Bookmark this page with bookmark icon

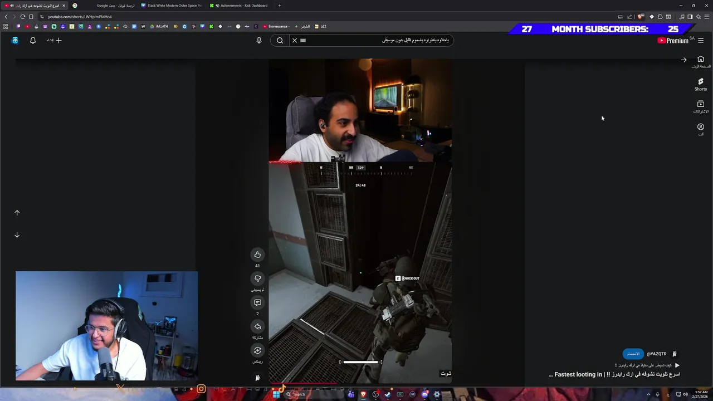pos(31,17)
